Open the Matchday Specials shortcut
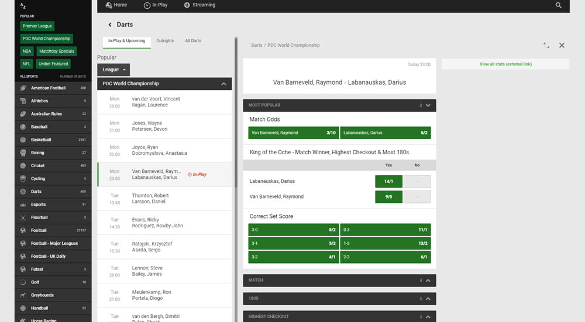This screenshot has width=585, height=322. 56,51
